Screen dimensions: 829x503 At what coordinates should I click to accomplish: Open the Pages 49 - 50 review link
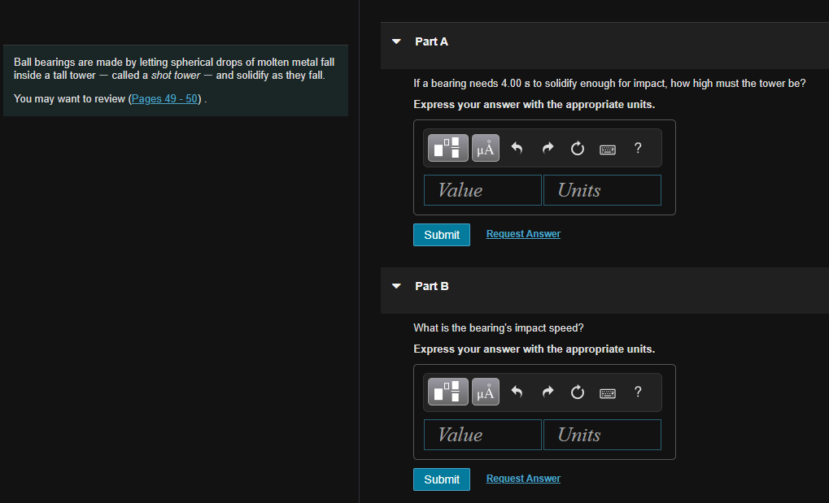(164, 99)
